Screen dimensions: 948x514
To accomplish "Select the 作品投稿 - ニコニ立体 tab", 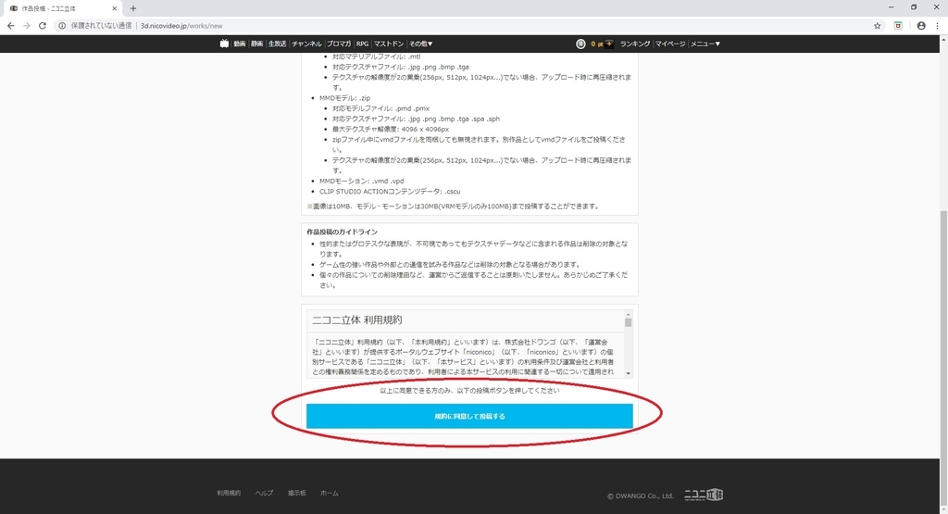I will tap(63, 8).
